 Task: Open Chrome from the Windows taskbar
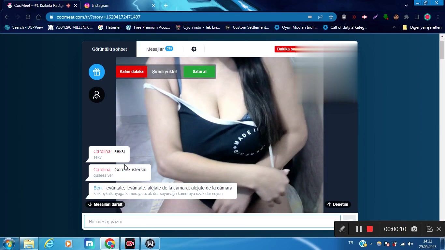(x=110, y=243)
